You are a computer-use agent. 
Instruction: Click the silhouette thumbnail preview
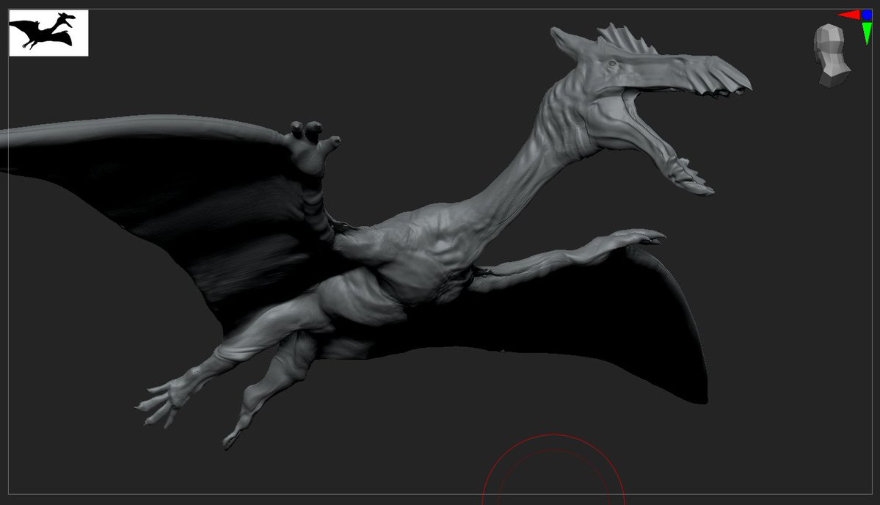49,32
